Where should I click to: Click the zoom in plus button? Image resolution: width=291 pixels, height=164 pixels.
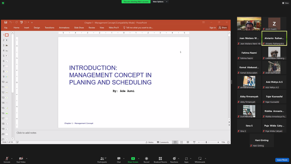click(x=218, y=142)
